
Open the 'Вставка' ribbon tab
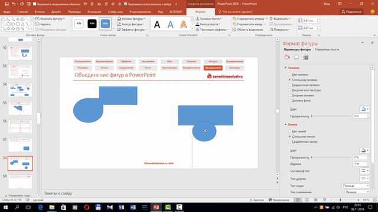click(40, 12)
